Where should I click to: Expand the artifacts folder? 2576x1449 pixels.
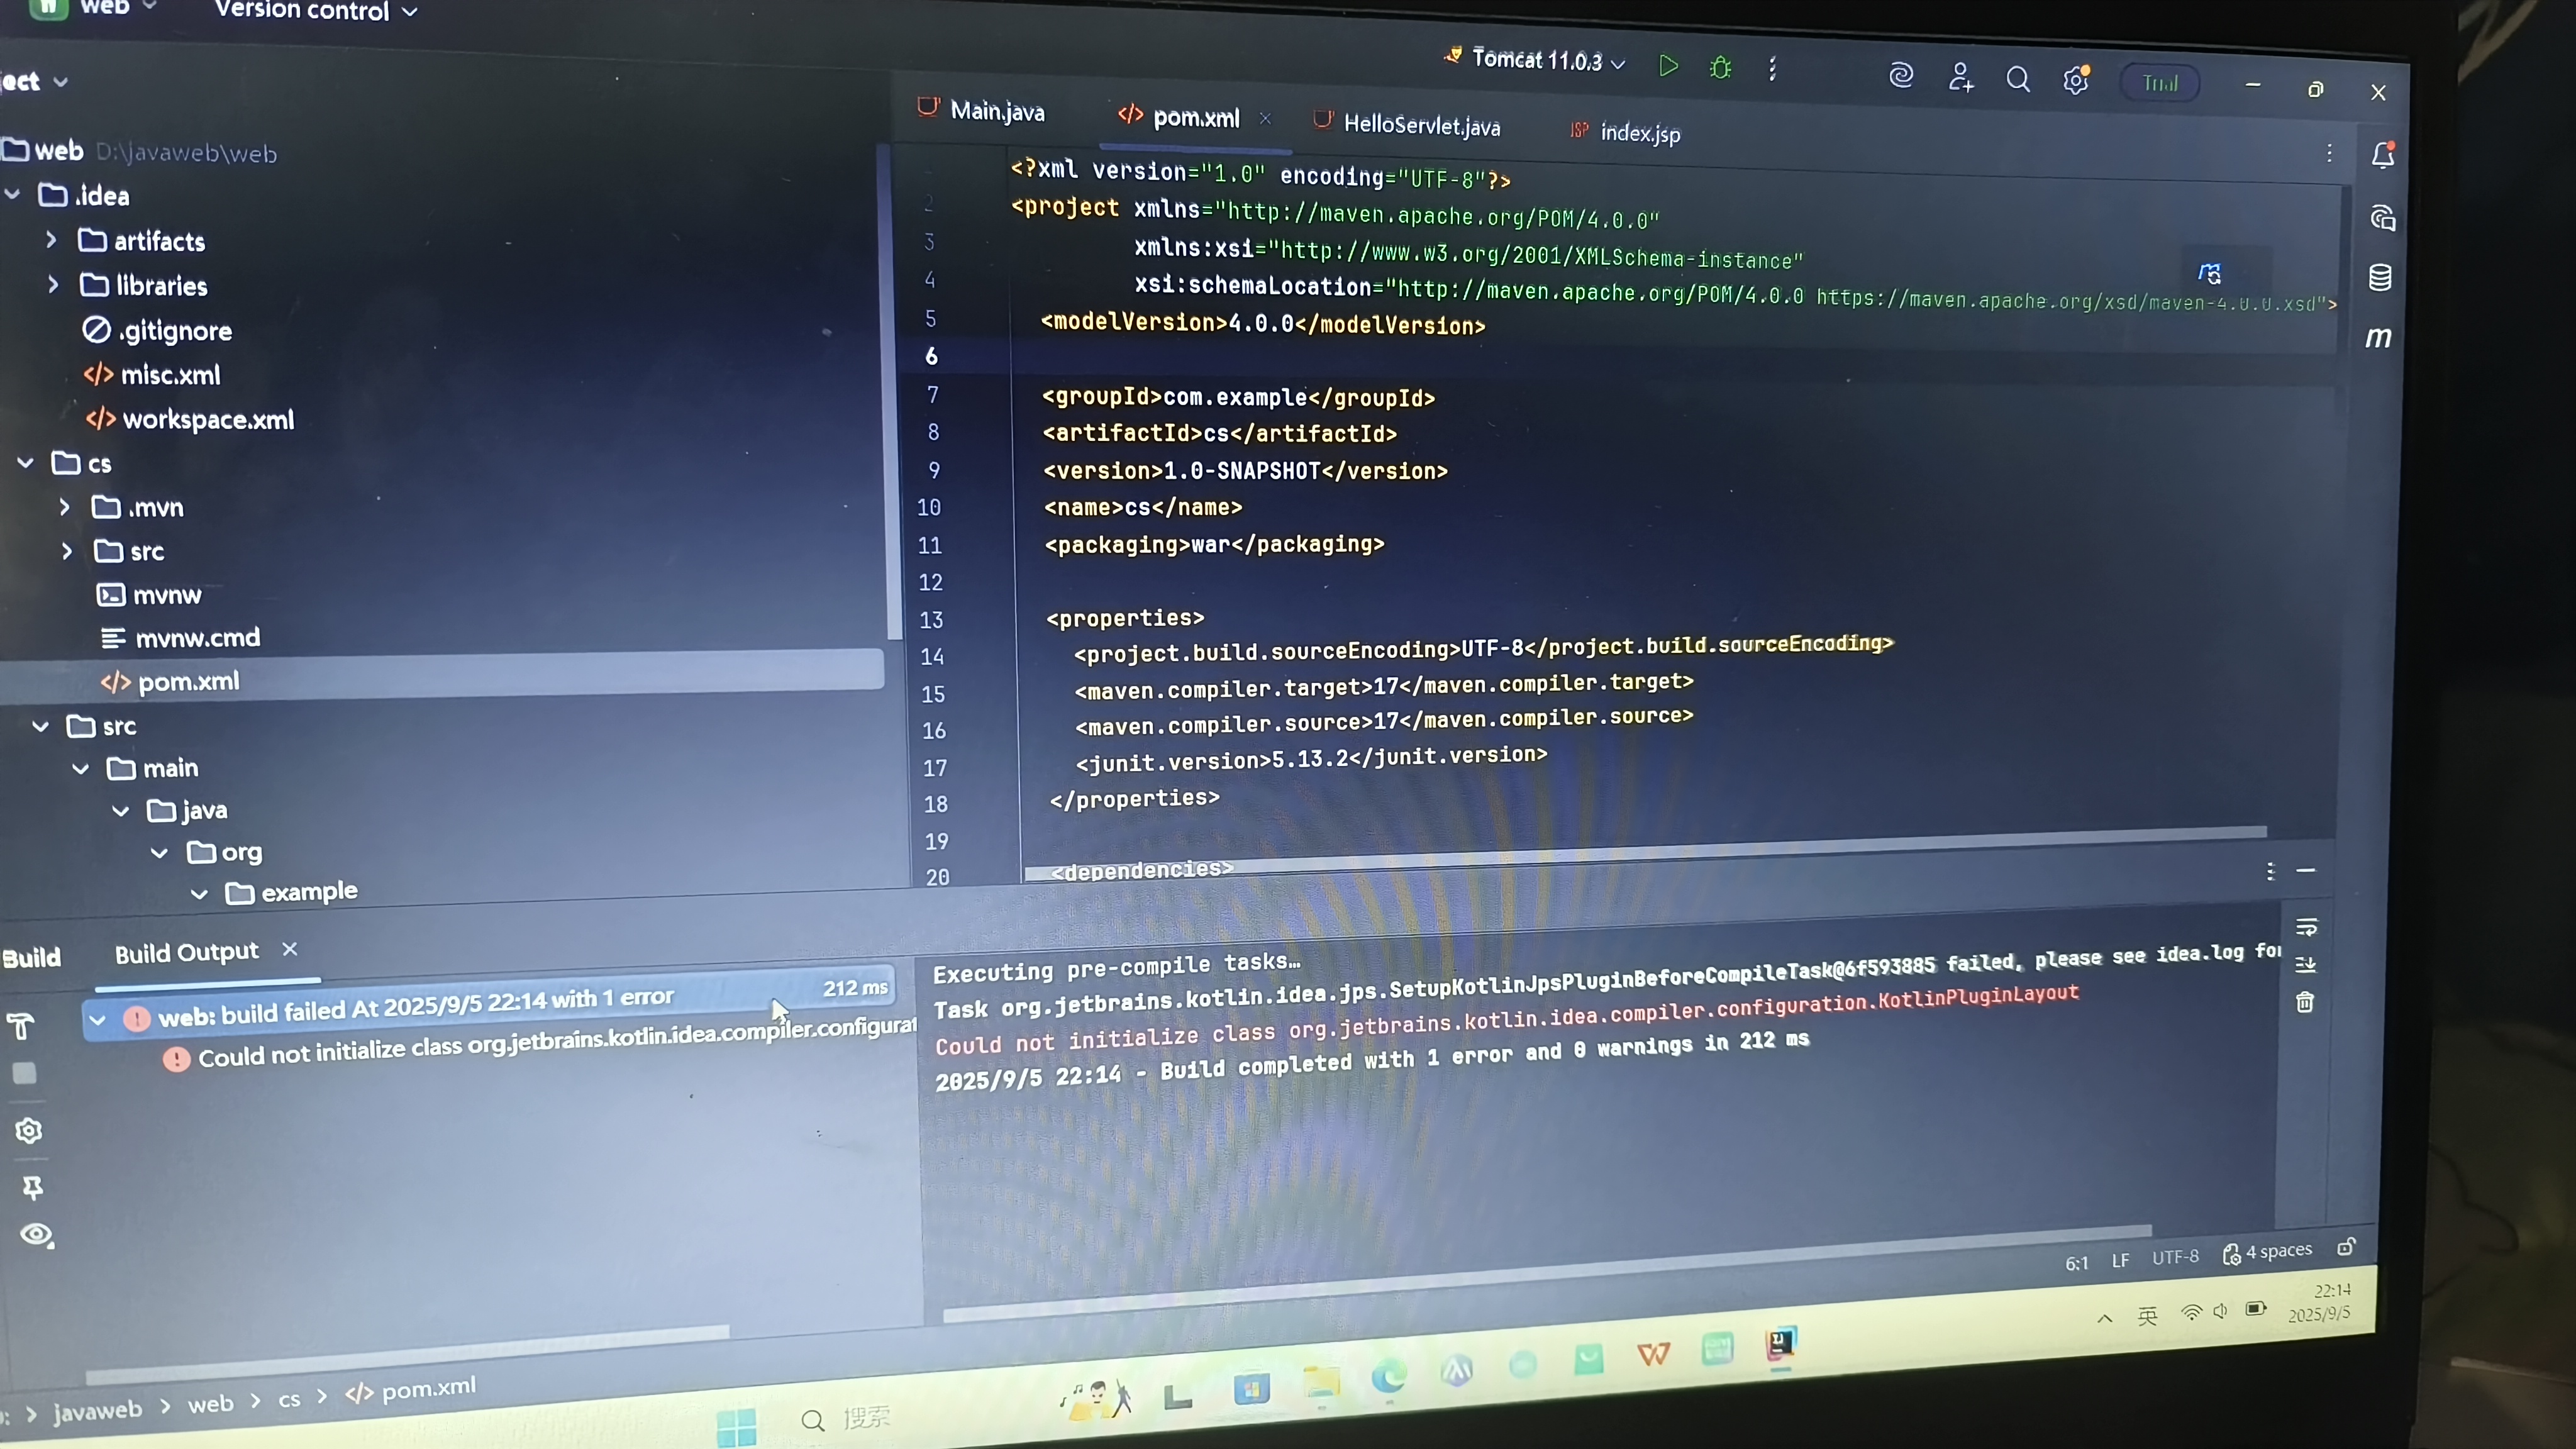(x=52, y=240)
